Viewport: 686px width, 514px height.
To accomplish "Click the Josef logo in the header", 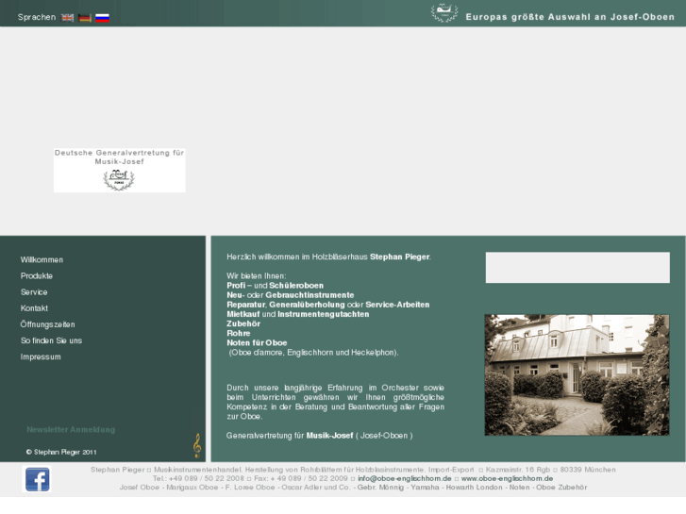I will coord(444,12).
